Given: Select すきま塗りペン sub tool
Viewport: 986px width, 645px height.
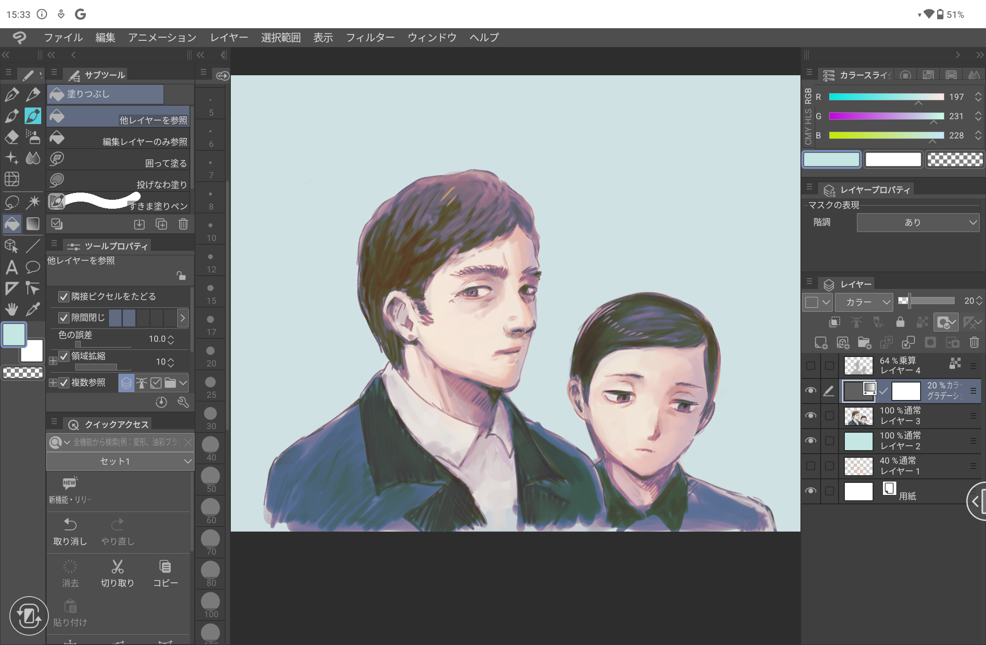Looking at the screenshot, I should 118,202.
